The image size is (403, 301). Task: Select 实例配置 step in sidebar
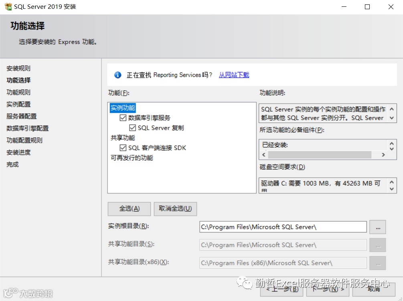coord(18,104)
